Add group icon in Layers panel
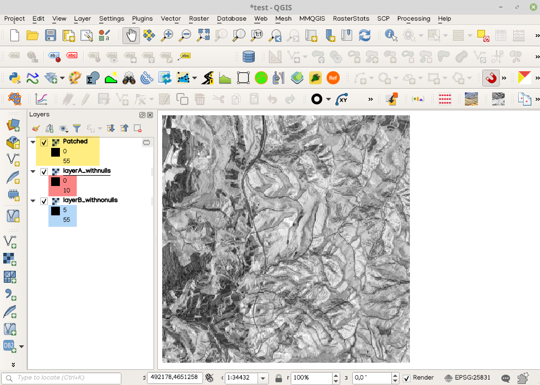Viewport: 540px width, 385px height. [50, 128]
